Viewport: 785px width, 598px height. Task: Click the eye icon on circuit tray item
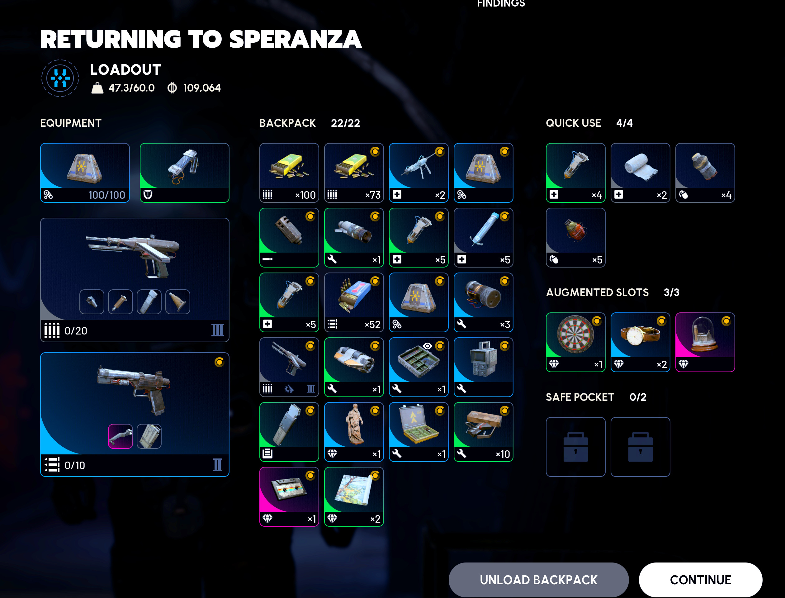427,346
